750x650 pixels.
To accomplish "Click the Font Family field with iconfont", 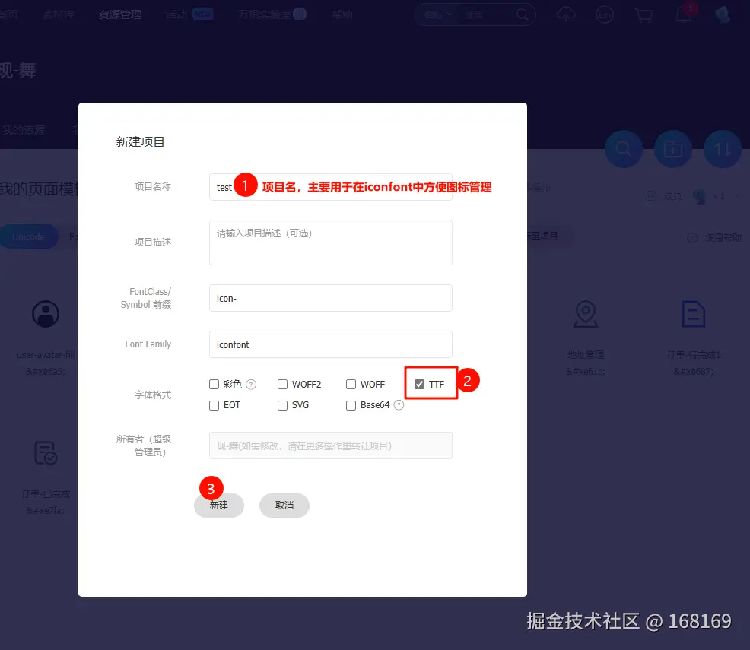I will [x=331, y=344].
